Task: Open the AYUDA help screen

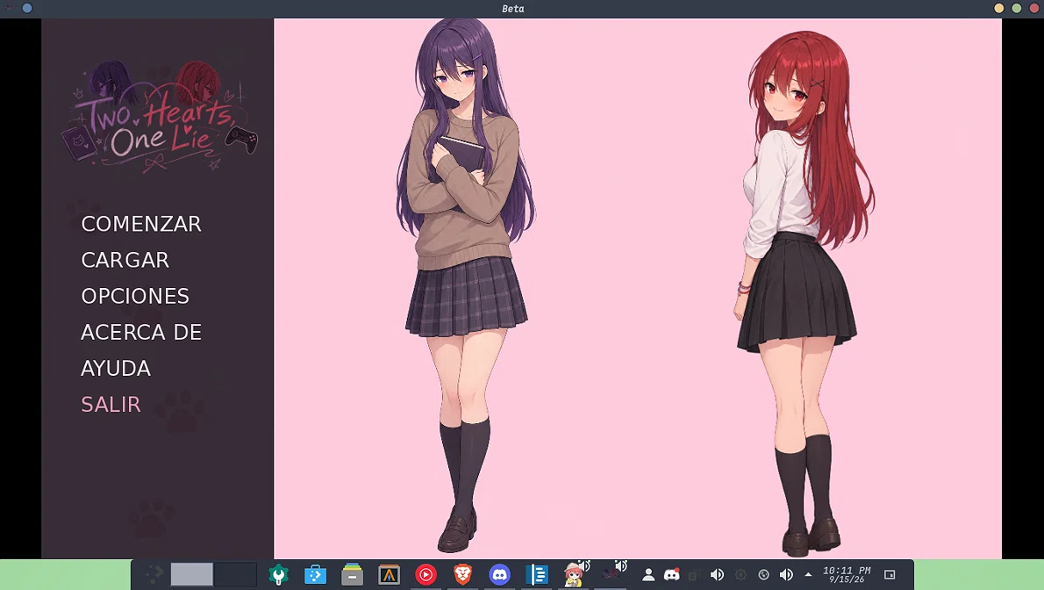Action: pos(116,368)
